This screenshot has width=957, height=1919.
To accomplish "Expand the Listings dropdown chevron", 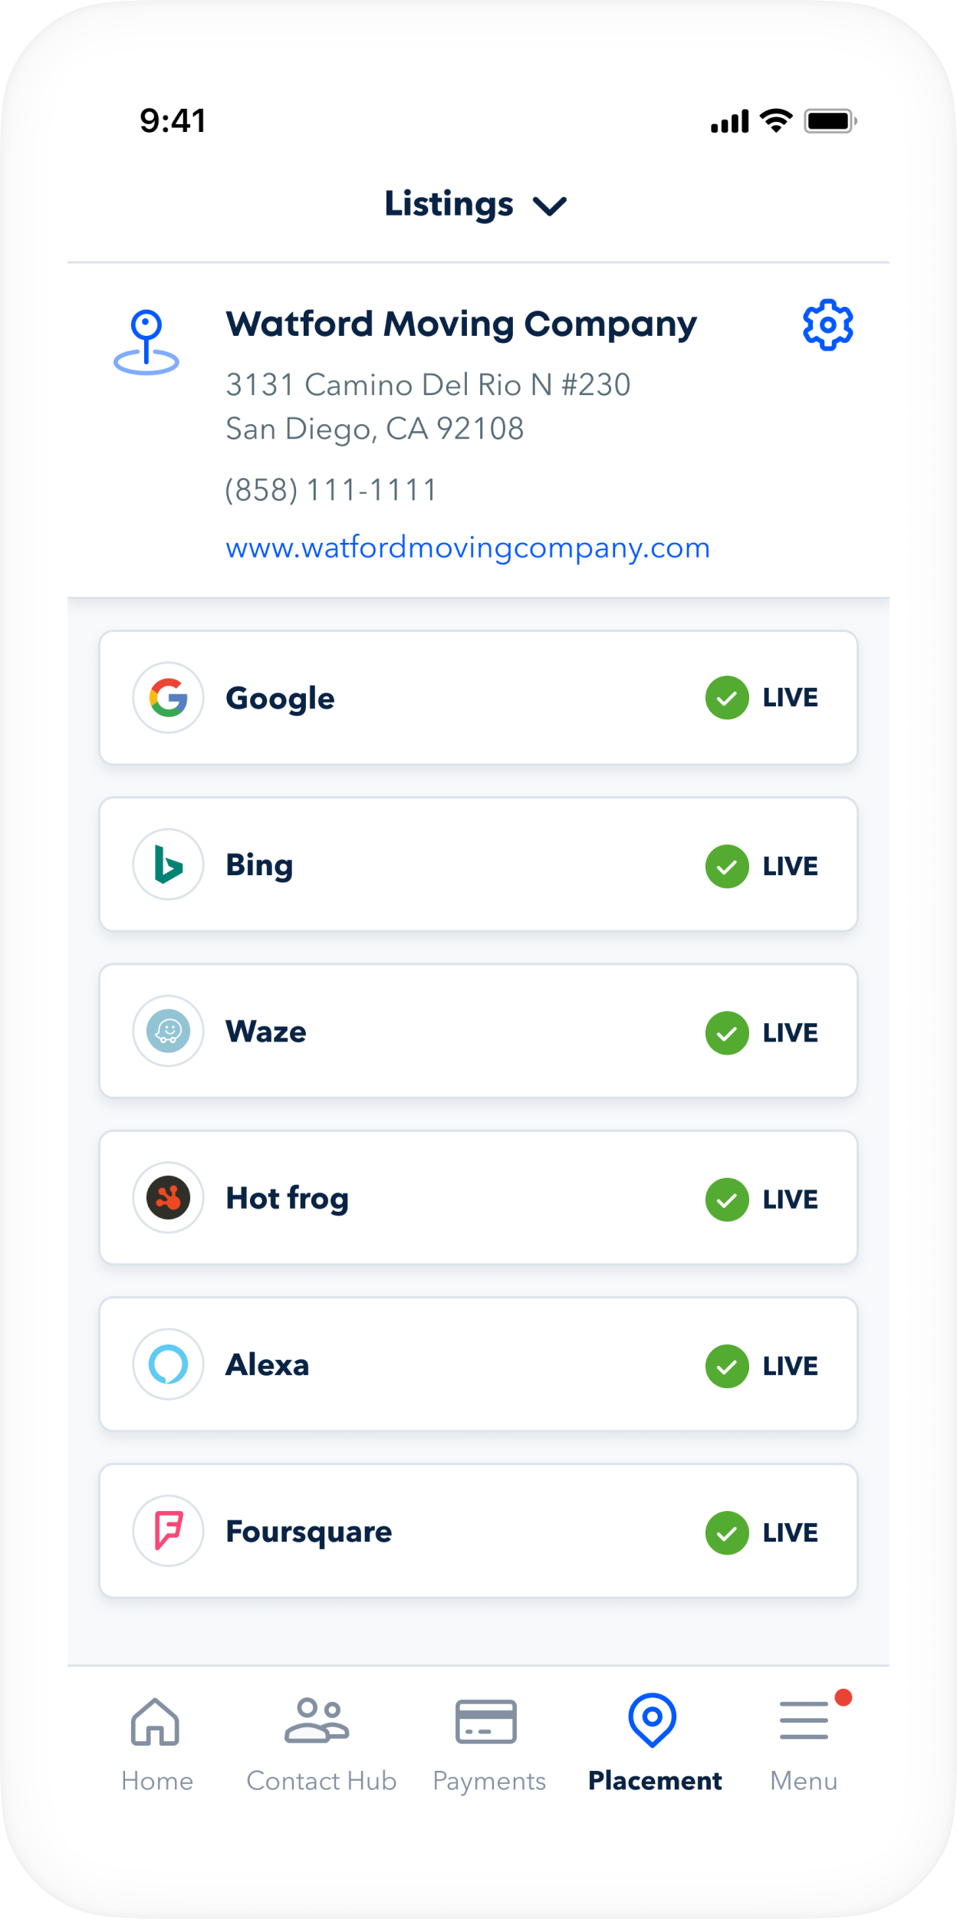I will pyautogui.click(x=550, y=206).
